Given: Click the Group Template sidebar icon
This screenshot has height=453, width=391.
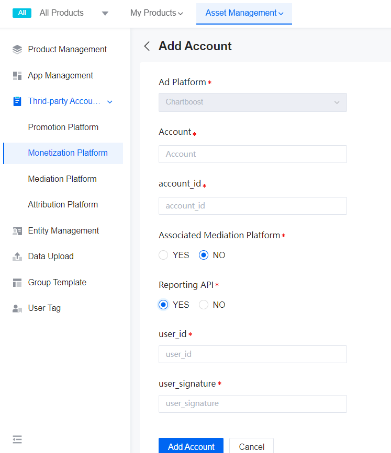Looking at the screenshot, I should [x=16, y=282].
